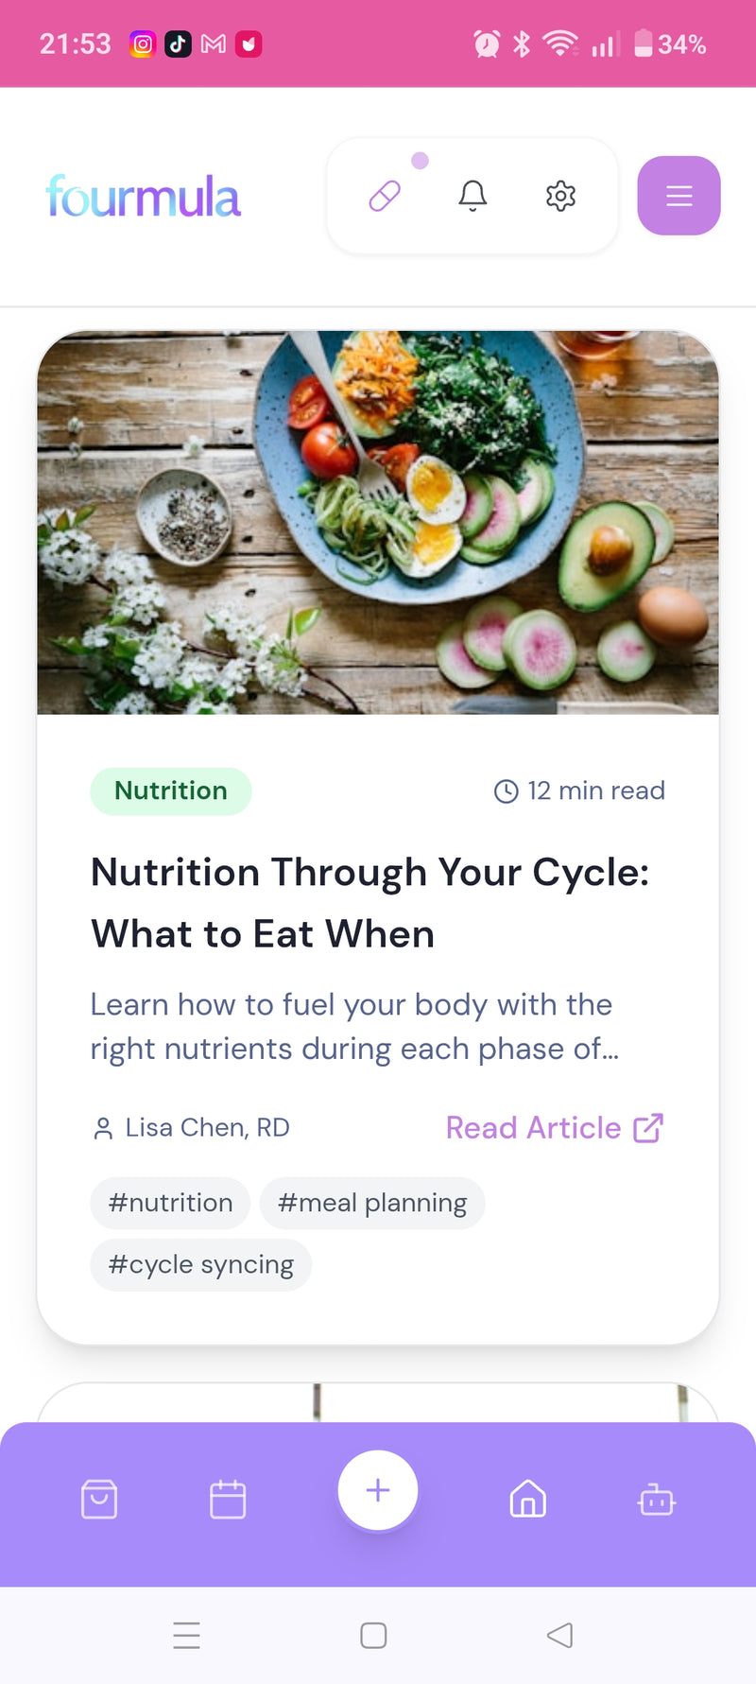The image size is (756, 1684).
Task: Open settings gear icon
Action: pyautogui.click(x=560, y=196)
